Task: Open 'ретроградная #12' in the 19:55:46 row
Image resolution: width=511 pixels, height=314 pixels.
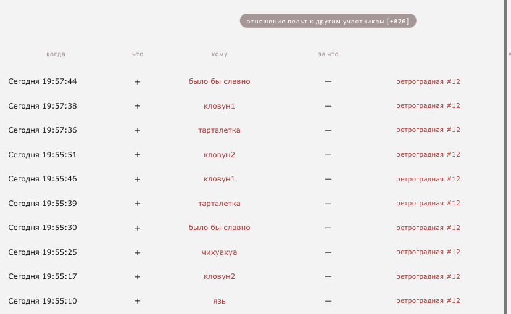Action: pos(428,179)
